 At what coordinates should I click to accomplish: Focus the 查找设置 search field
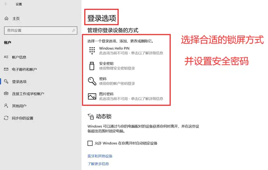41,31
